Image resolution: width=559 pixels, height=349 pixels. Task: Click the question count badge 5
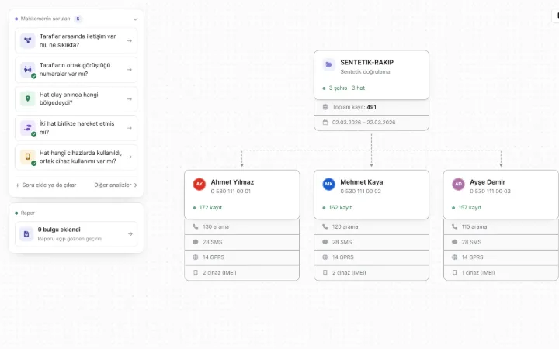[x=78, y=19]
